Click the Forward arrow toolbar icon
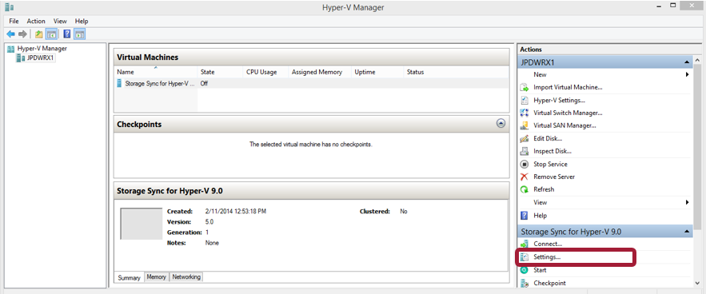Image resolution: width=706 pixels, height=294 pixels. point(22,34)
